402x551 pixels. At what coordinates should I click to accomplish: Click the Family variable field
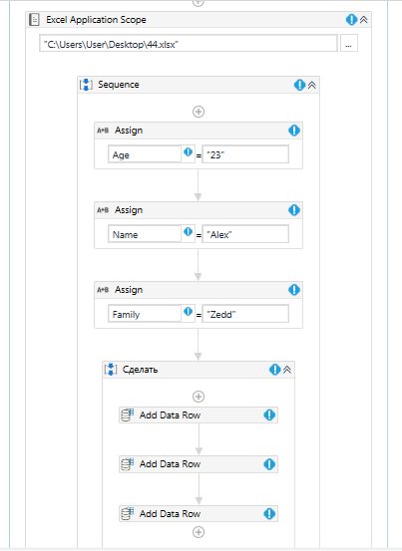[145, 314]
